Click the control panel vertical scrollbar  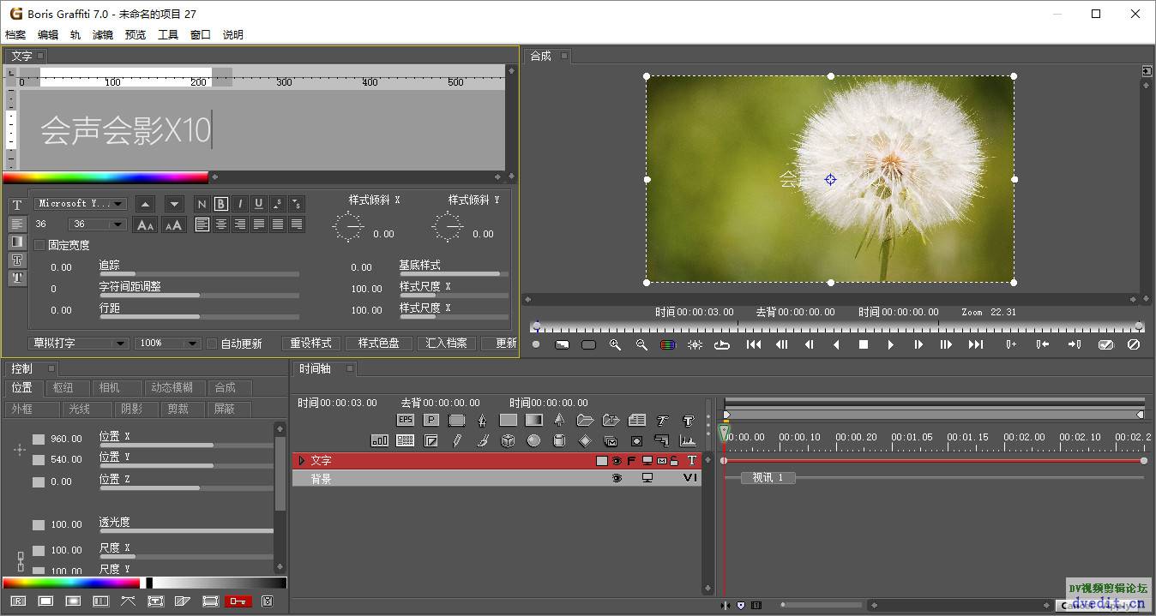[280, 498]
